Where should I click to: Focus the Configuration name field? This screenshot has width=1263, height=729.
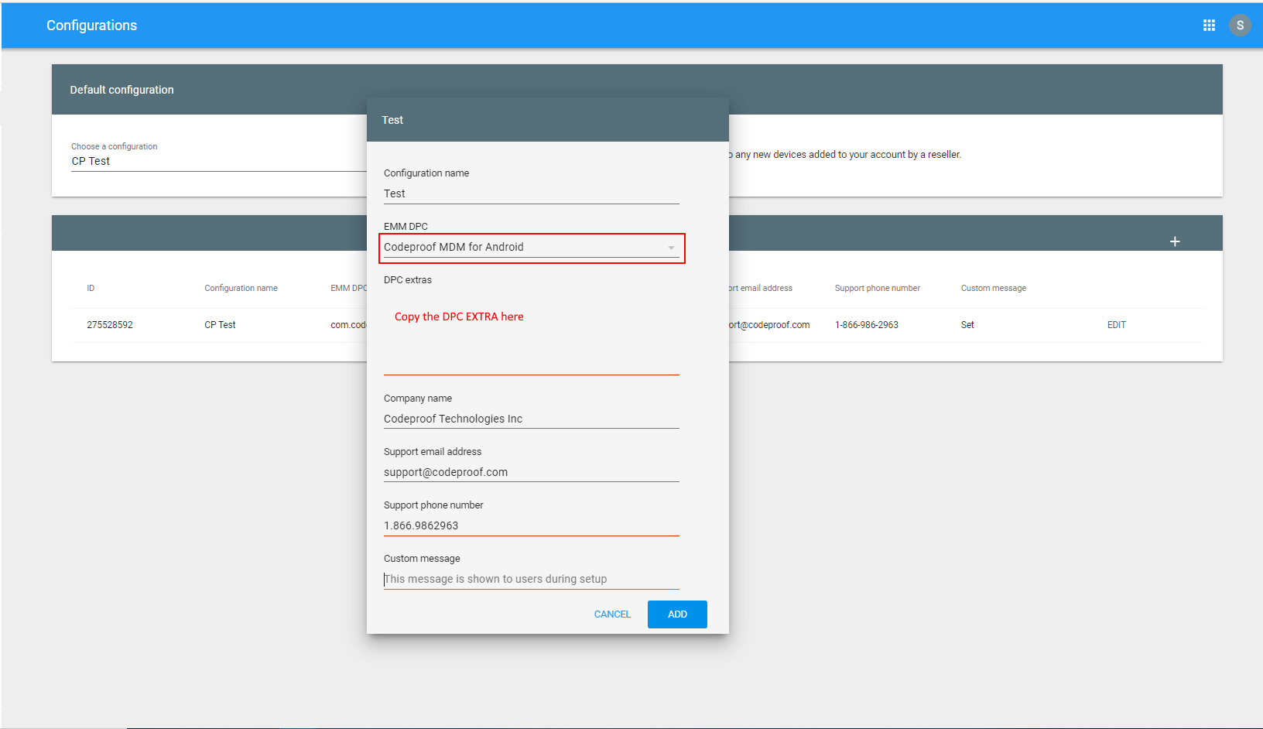(x=532, y=193)
